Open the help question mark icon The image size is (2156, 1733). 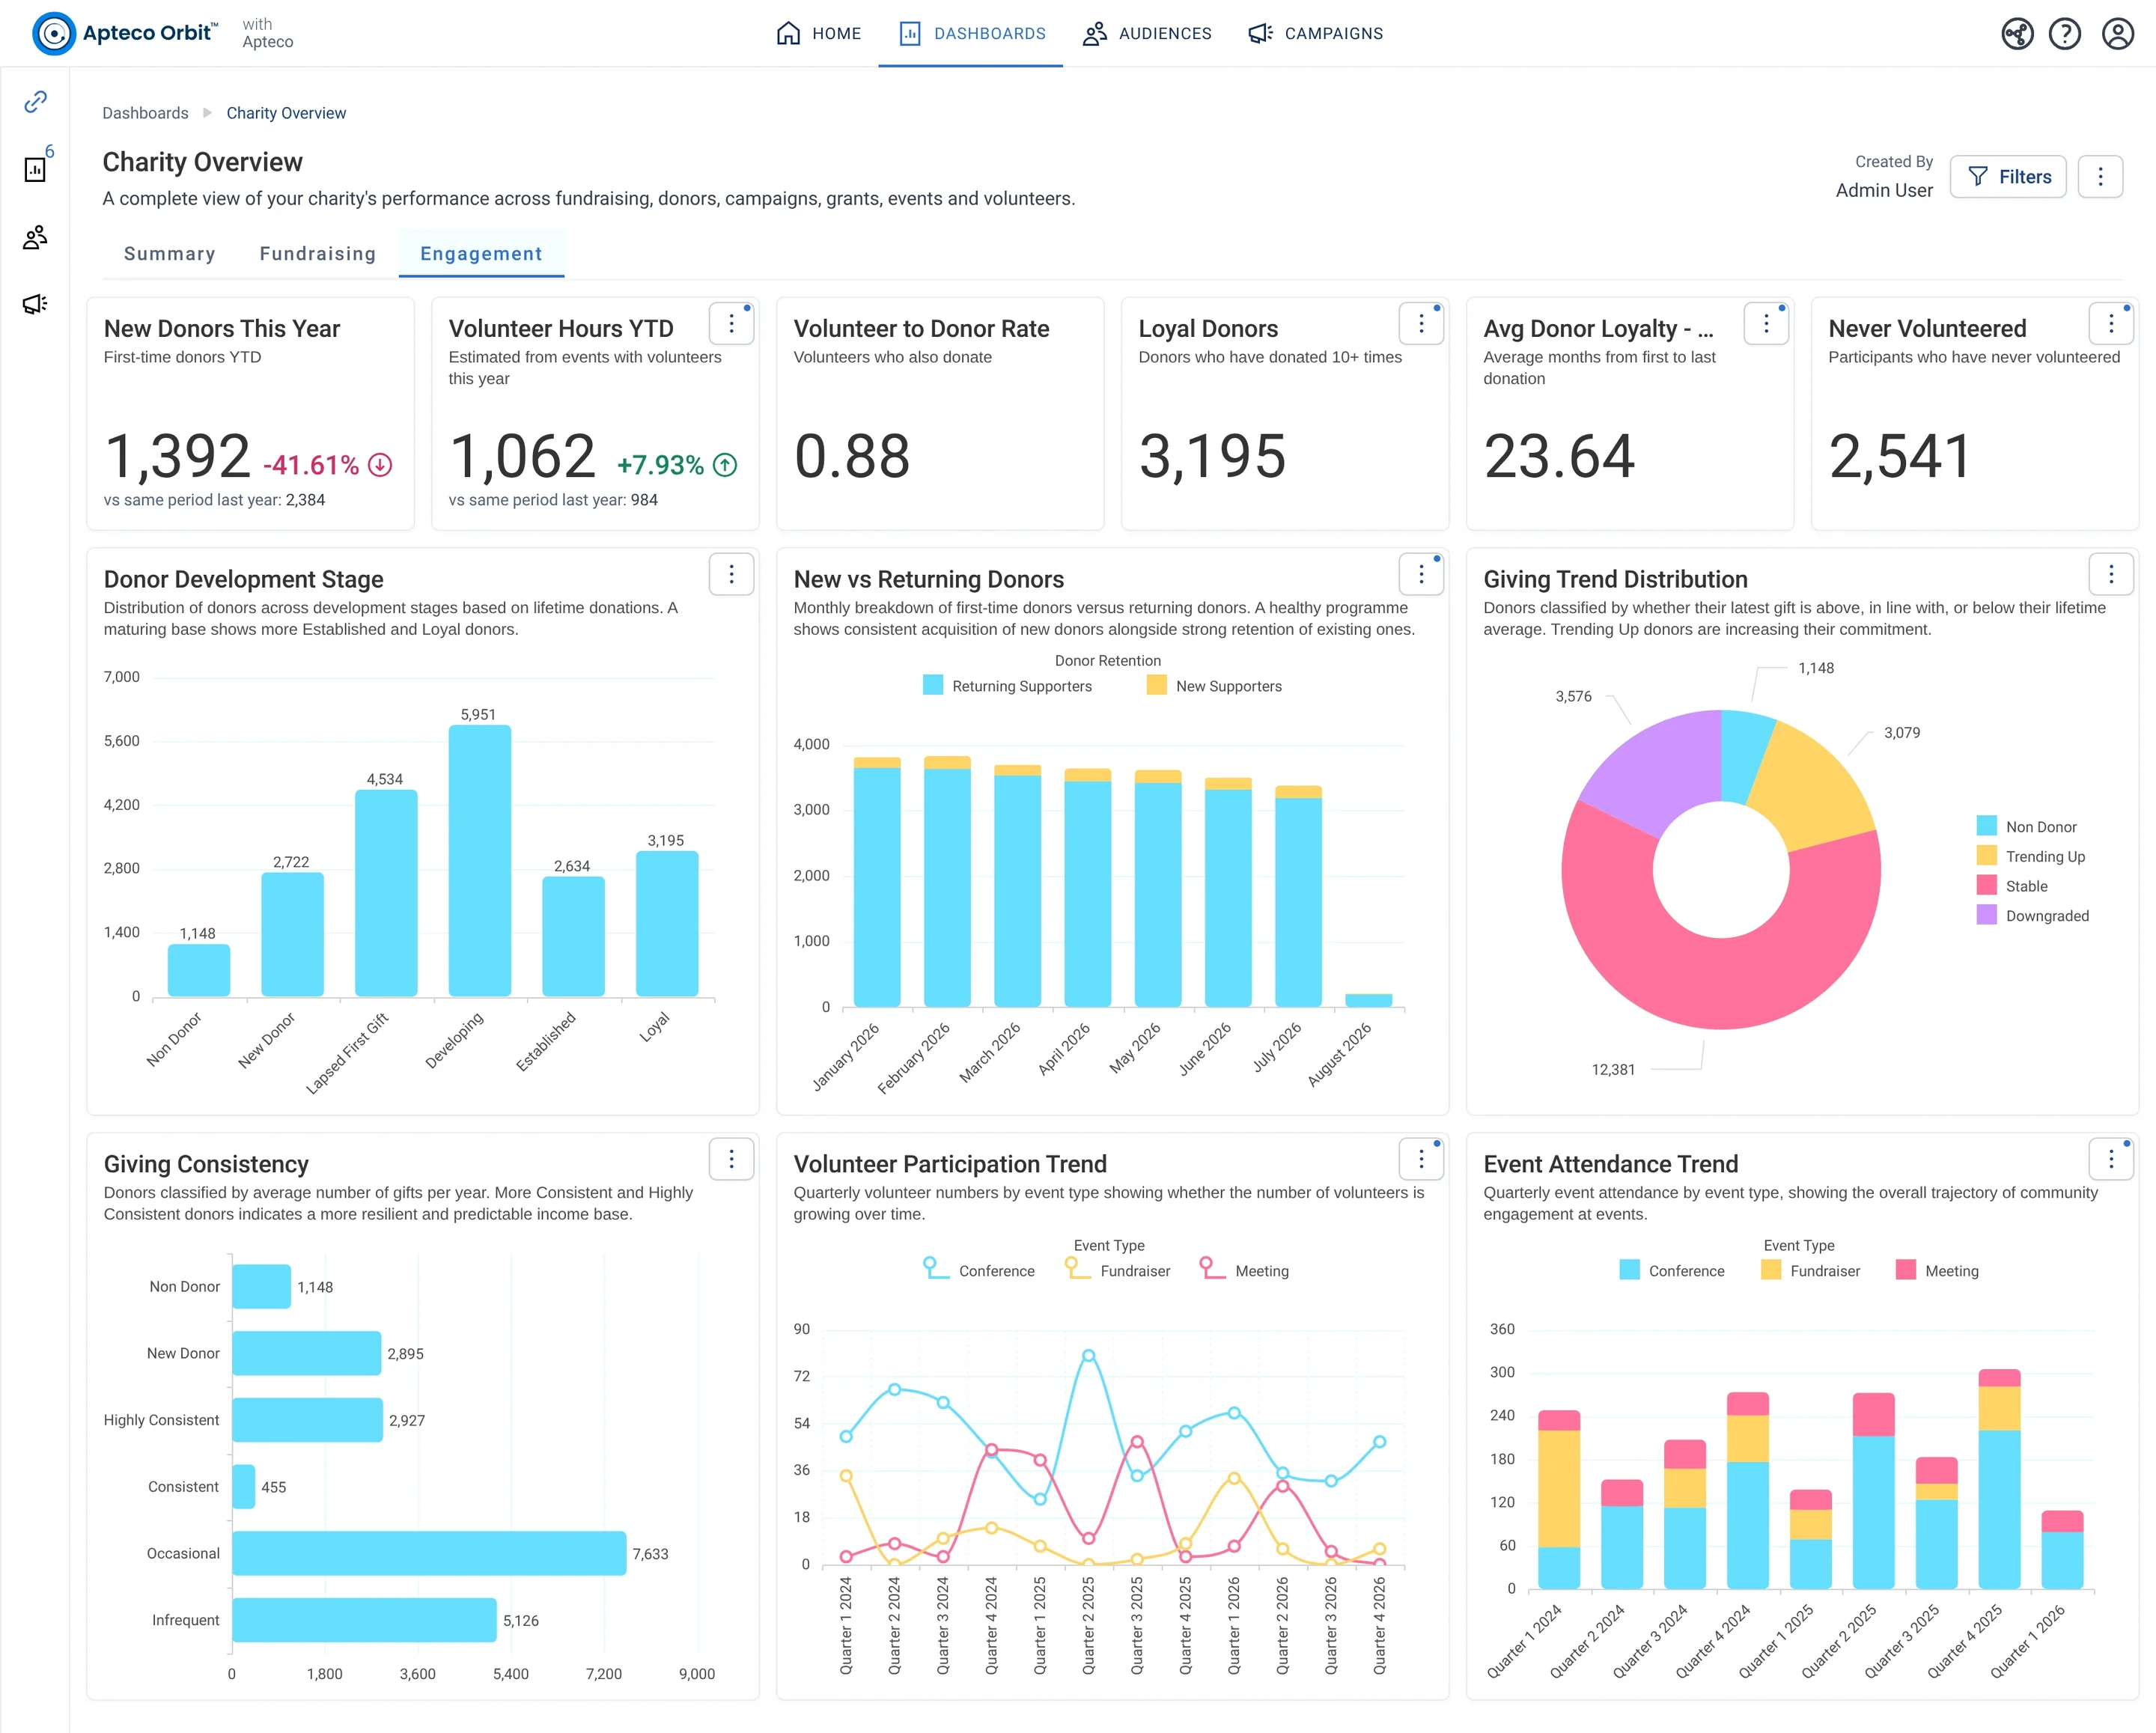(x=2065, y=34)
